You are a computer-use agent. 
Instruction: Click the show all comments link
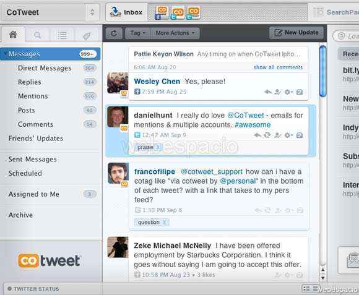coord(278,67)
